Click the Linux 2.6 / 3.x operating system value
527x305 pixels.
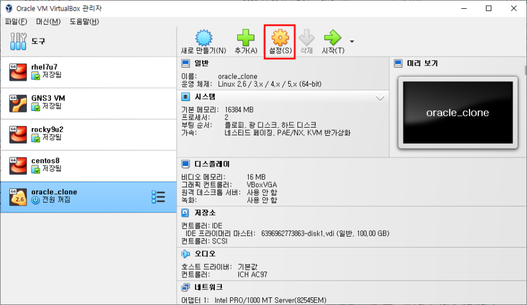269,84
